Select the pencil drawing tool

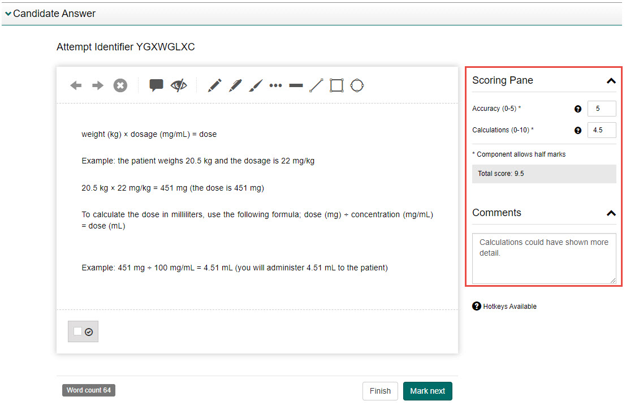coord(214,85)
